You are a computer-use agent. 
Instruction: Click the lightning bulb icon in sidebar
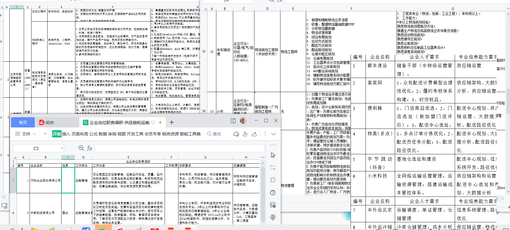[x=273, y=217]
